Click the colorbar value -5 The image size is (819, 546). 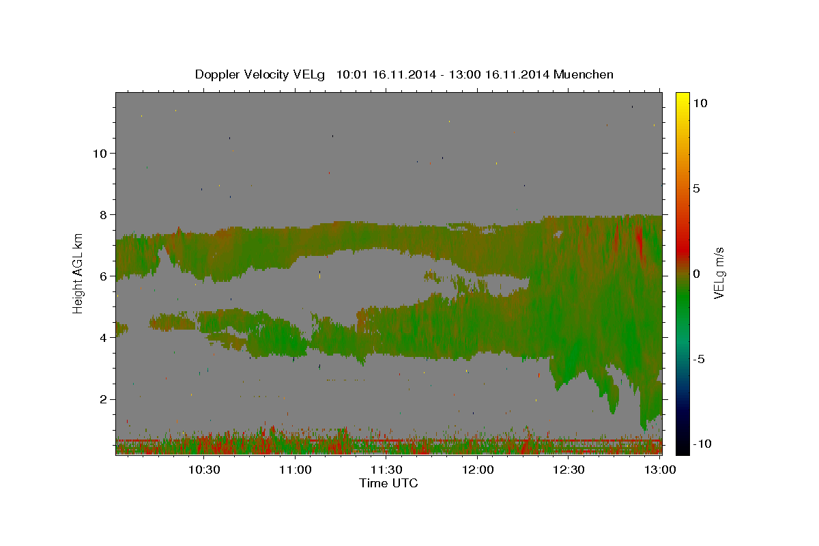pos(700,358)
